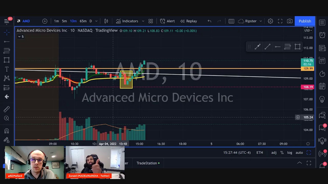Image resolution: width=328 pixels, height=184 pixels.
Task: Activate the Zoom In magnifier tool
Action: point(7,118)
